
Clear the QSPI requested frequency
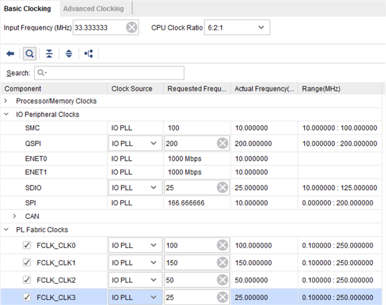coord(223,143)
